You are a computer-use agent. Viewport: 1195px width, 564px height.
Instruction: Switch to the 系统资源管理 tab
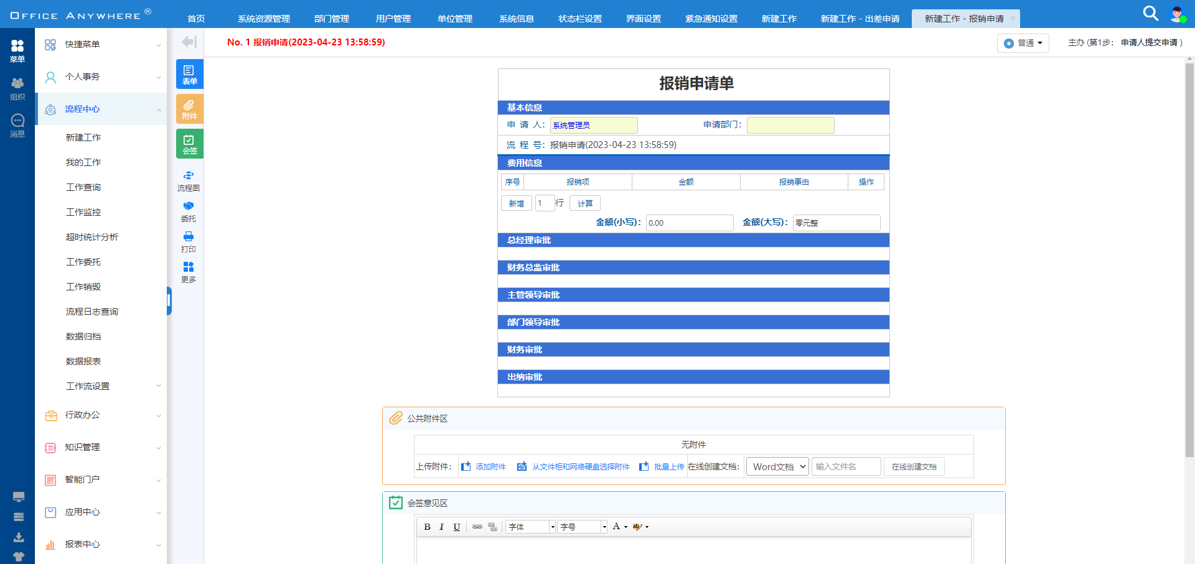tap(264, 19)
